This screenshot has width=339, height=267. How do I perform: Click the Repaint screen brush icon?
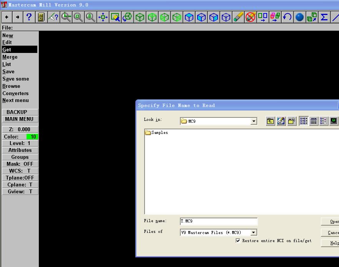(x=115, y=17)
